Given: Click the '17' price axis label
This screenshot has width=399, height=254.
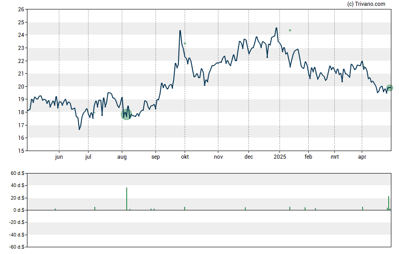Looking at the screenshot, I should [21, 125].
